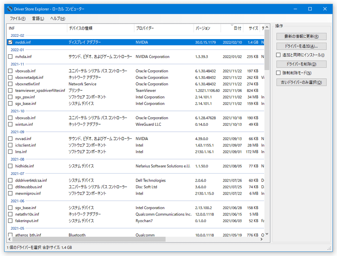Check the fakerinput.inf checkbox
This screenshot has width=337, height=256.
[x=10, y=221]
